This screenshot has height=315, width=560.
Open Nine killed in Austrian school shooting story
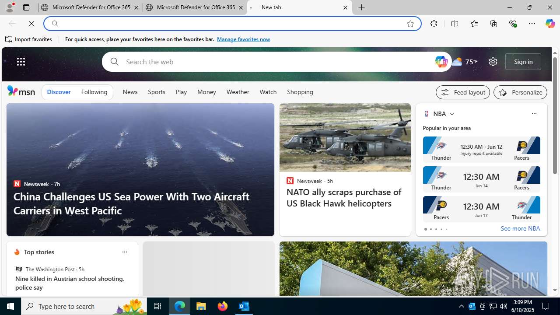coord(70,283)
